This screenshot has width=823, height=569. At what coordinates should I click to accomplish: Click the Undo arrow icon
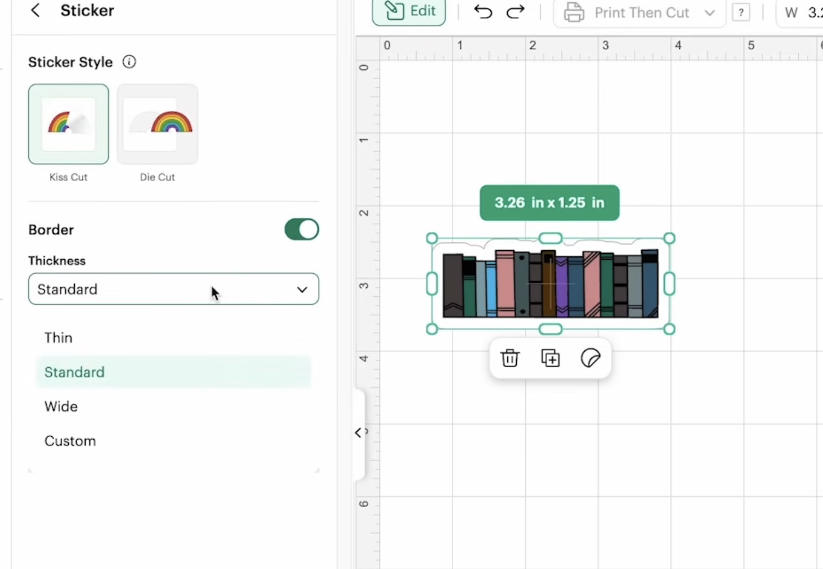point(483,12)
